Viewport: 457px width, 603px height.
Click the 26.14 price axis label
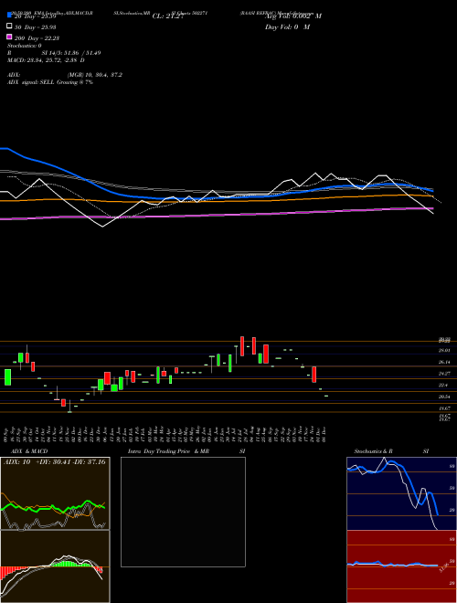tap(444, 362)
